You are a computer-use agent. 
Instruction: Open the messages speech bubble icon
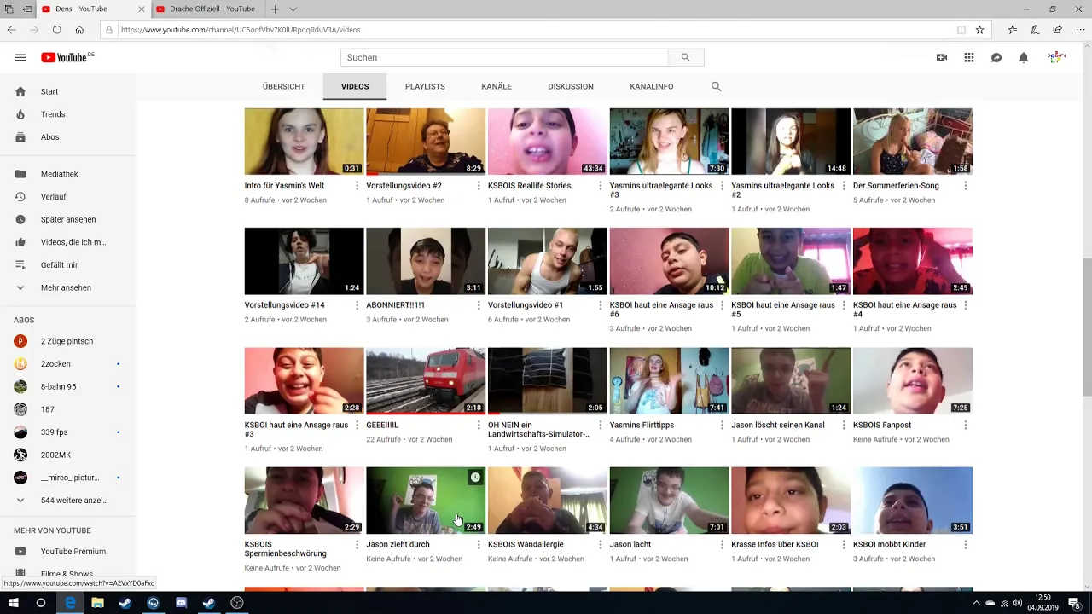pos(996,57)
